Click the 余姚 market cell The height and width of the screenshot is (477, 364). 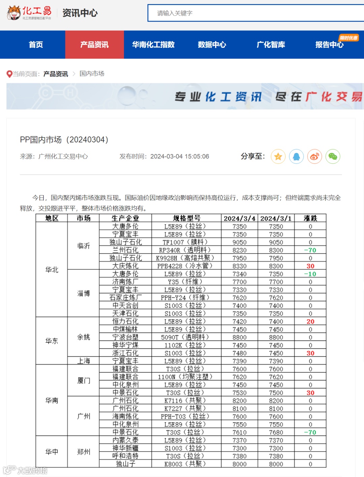click(84, 337)
